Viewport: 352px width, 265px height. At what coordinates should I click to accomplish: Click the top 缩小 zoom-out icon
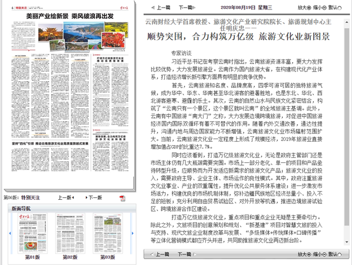click(324, 8)
